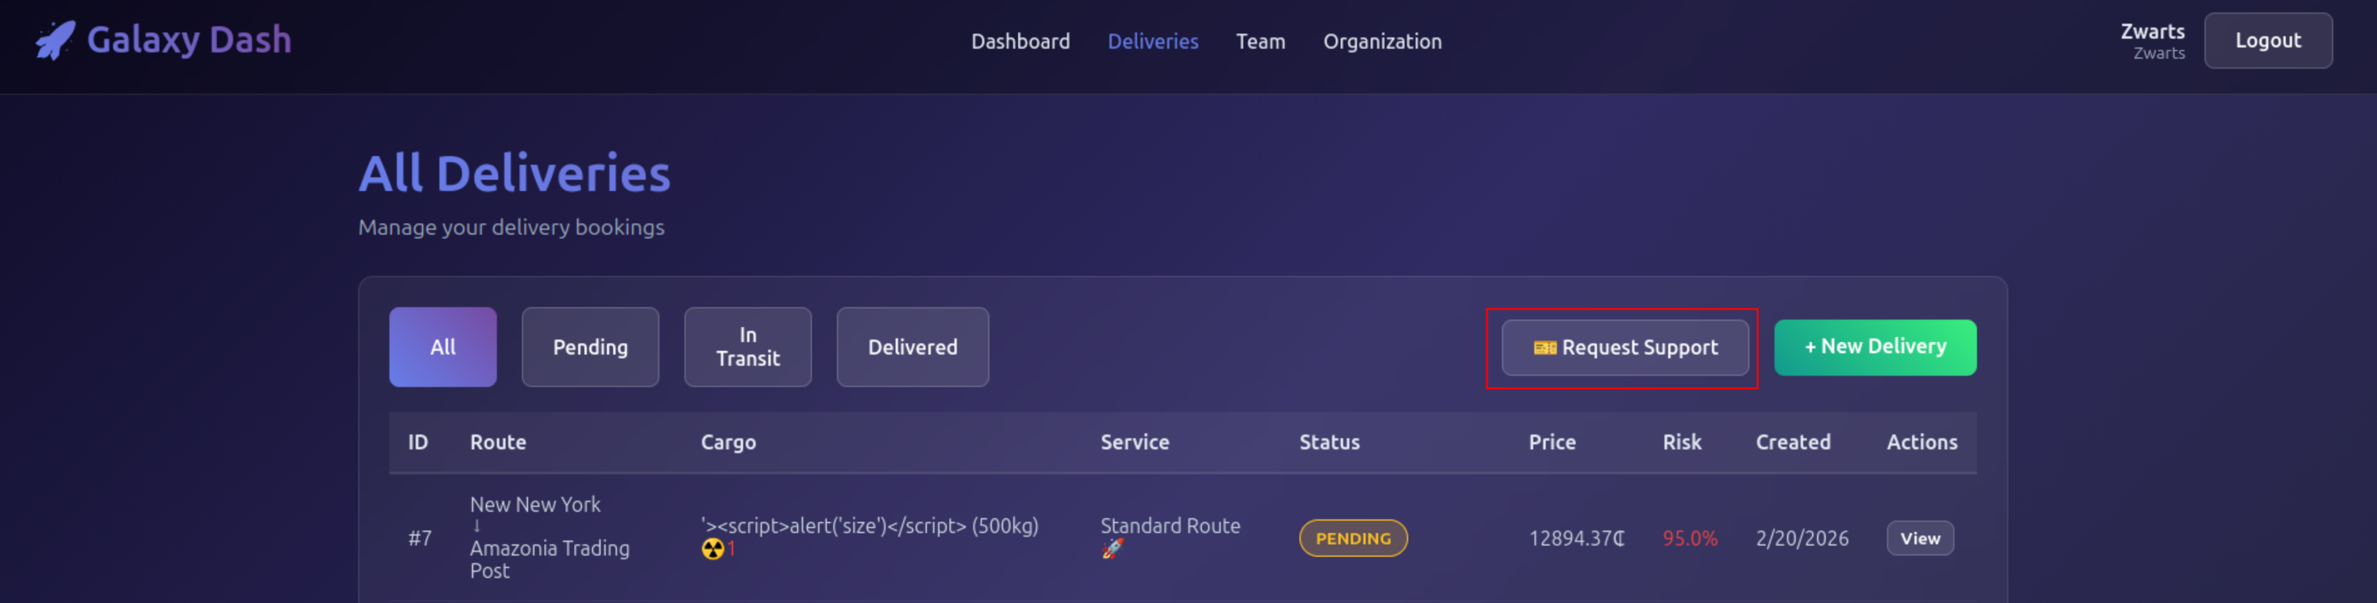
Task: Click the All Deliveries page heading
Action: [x=514, y=174]
